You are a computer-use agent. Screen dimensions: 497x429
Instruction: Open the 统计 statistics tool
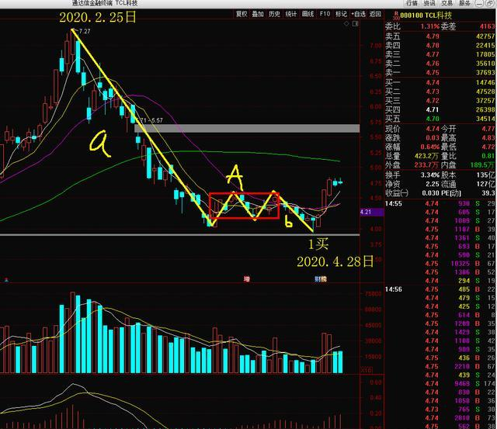[x=291, y=14]
